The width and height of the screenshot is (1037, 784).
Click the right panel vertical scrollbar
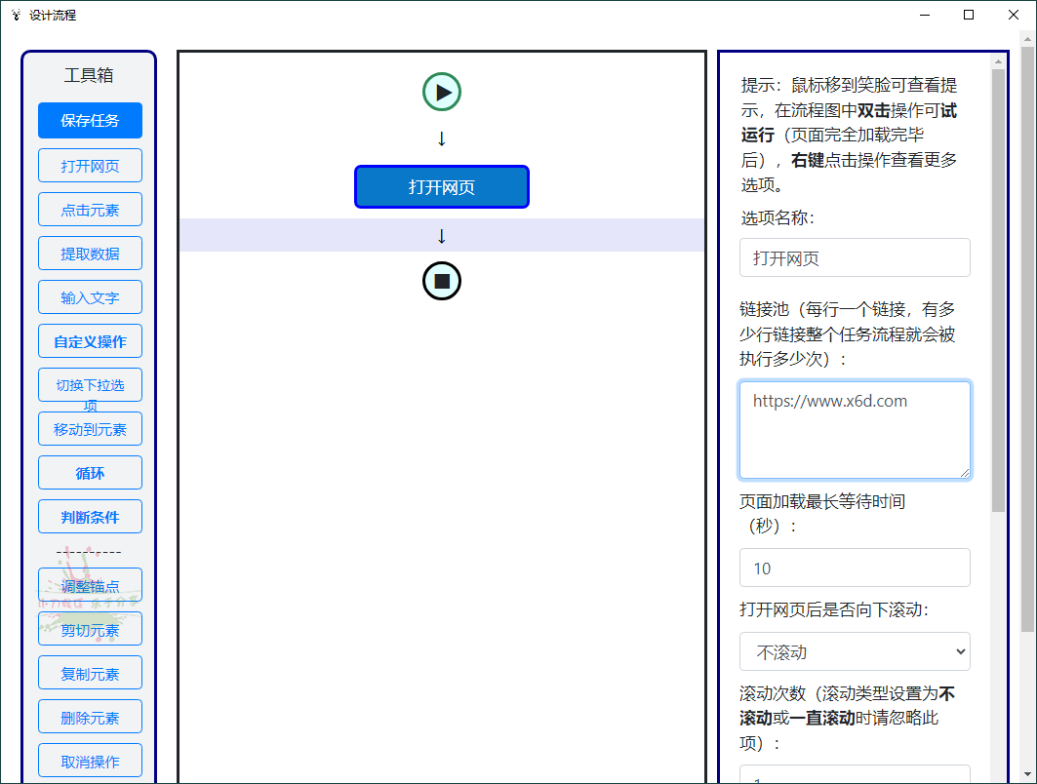tap(998, 293)
